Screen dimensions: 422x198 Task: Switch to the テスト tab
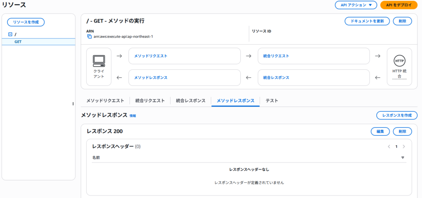272,101
